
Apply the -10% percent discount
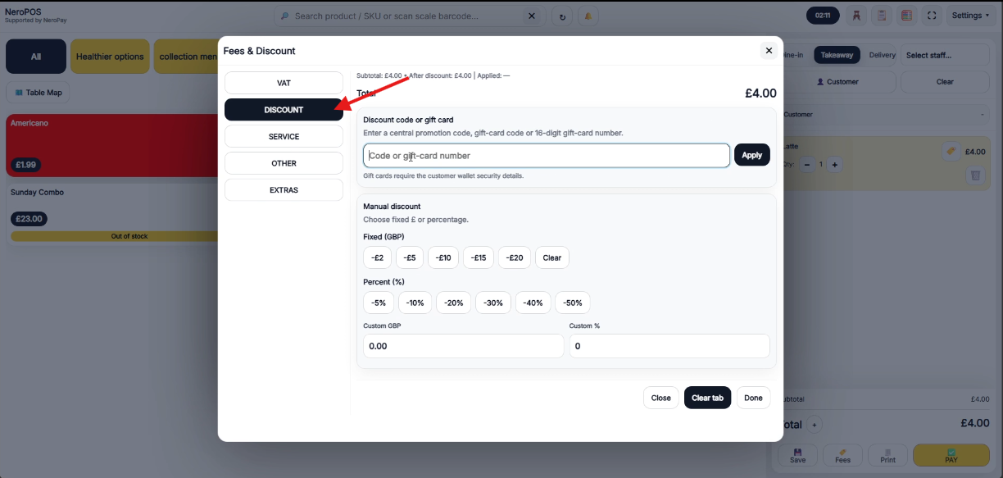[x=415, y=303]
